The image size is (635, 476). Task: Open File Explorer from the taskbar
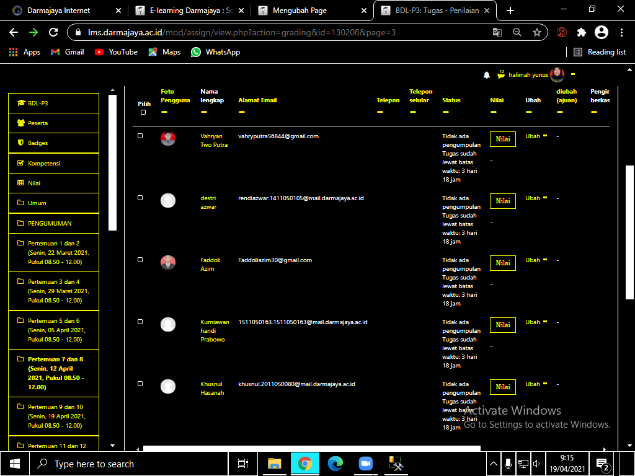274,464
